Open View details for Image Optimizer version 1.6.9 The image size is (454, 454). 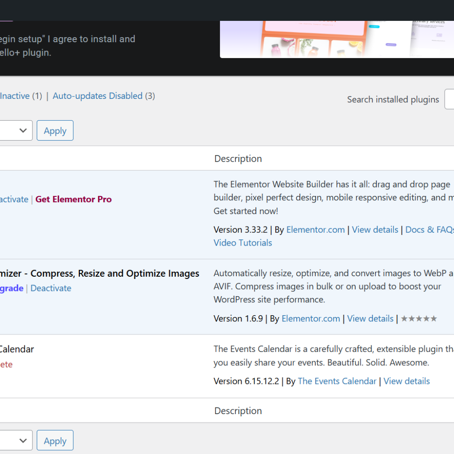tap(370, 319)
